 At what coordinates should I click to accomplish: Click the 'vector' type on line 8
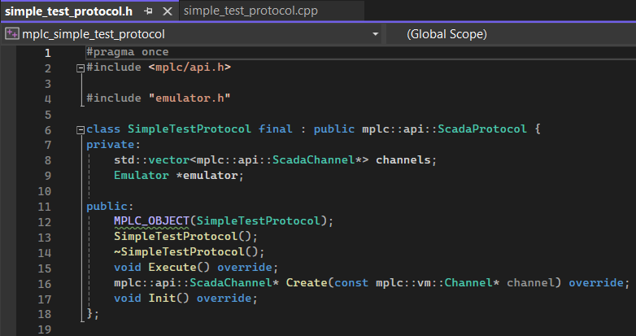[168, 160]
